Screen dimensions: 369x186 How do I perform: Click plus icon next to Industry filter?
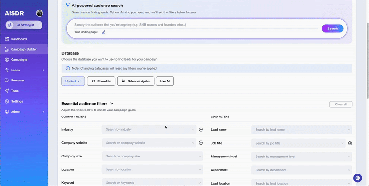(201, 130)
